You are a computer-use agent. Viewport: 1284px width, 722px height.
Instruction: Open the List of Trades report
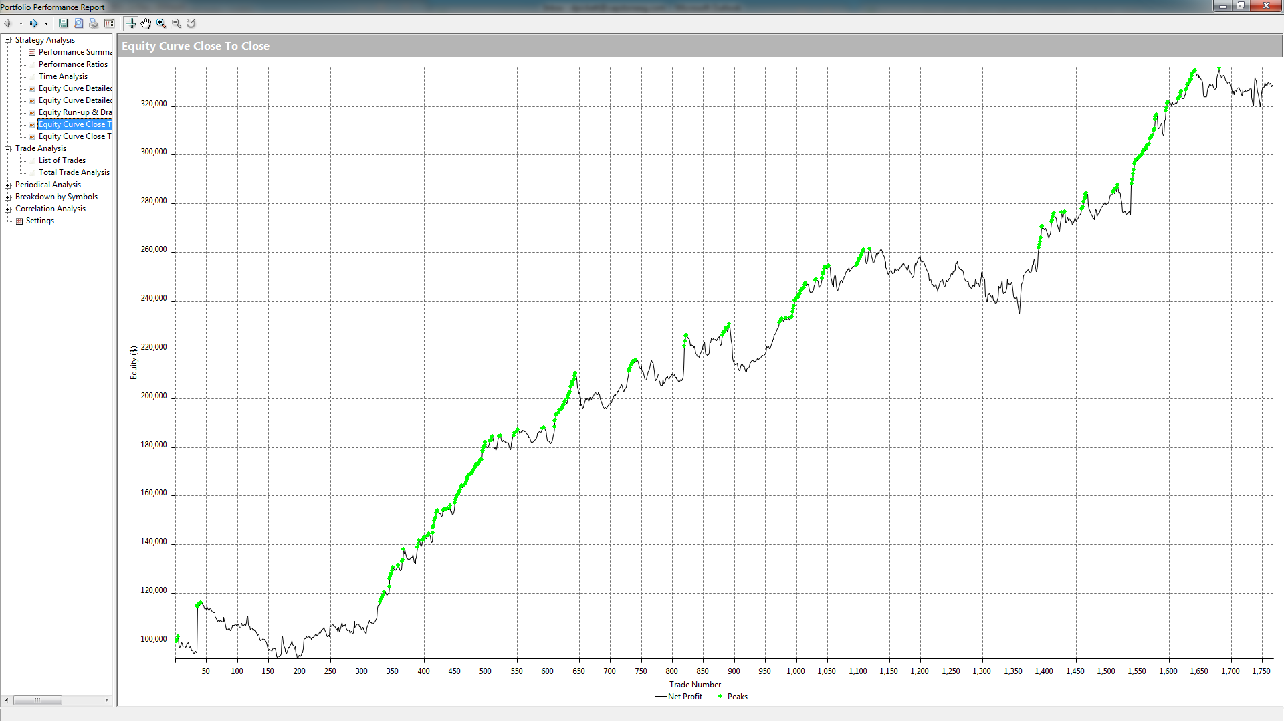point(62,160)
